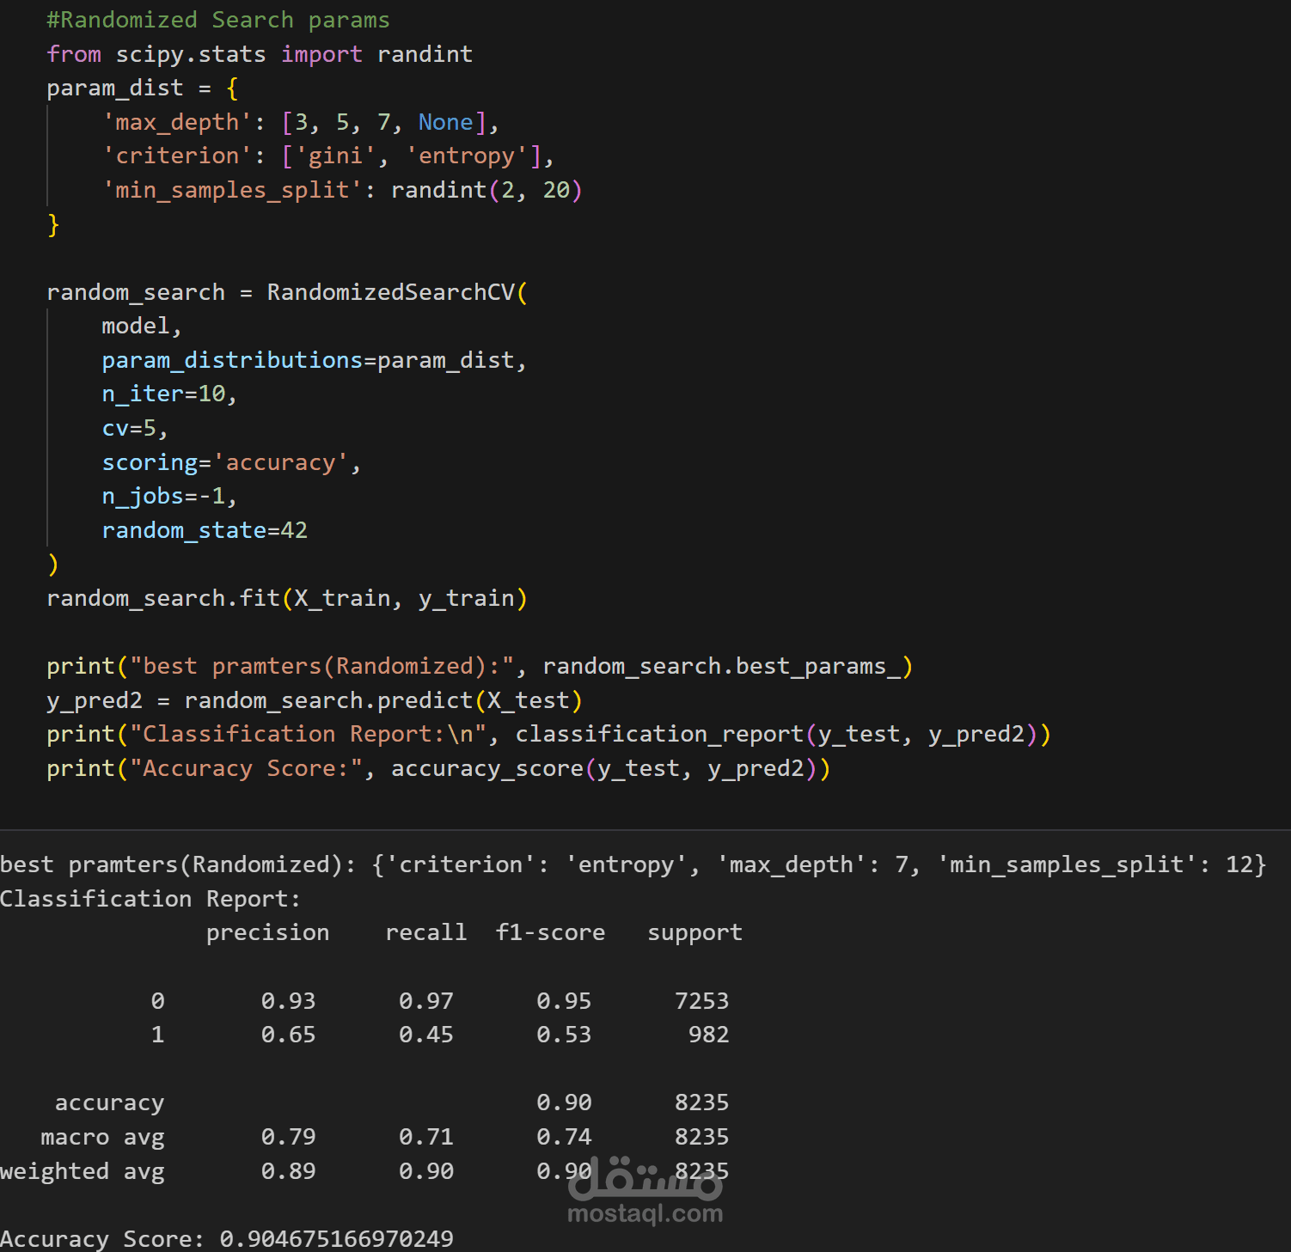Click macro avg f1-score 0.74

pyautogui.click(x=564, y=1137)
